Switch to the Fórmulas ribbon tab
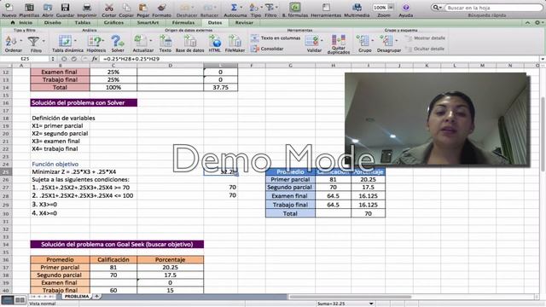Screen dimensions: 546x307 [x=183, y=23]
